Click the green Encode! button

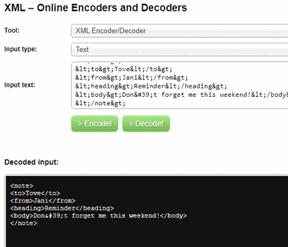coord(95,124)
